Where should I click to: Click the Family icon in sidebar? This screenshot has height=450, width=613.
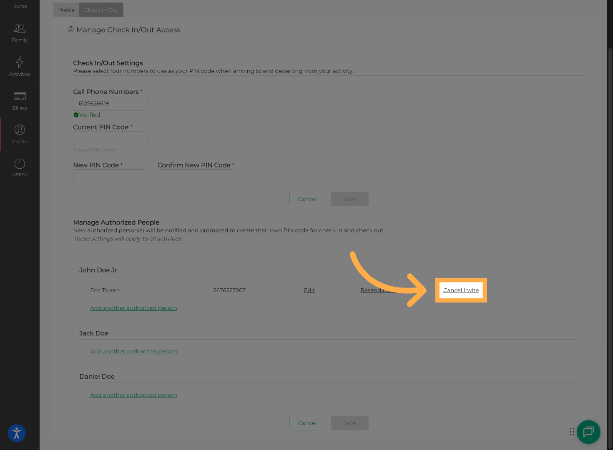click(x=20, y=29)
